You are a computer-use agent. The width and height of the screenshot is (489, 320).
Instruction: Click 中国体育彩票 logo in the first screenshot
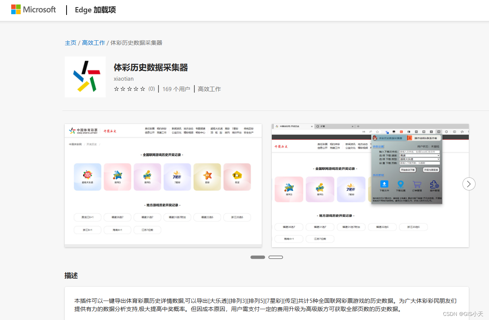click(x=83, y=131)
